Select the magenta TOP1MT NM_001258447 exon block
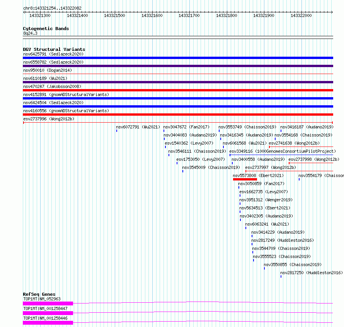Viewport: 344px width, 327px height. [x=48, y=313]
